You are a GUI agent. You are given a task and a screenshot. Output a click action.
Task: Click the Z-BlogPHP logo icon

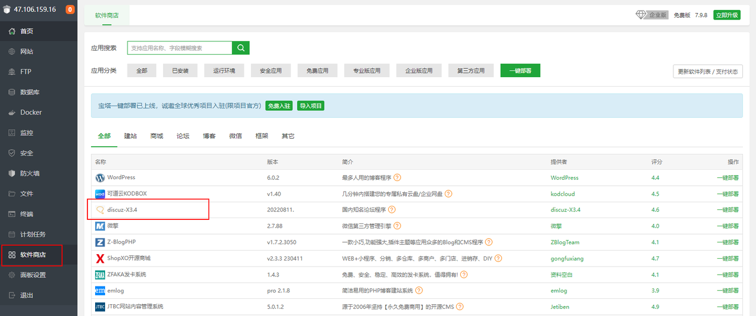click(x=100, y=242)
